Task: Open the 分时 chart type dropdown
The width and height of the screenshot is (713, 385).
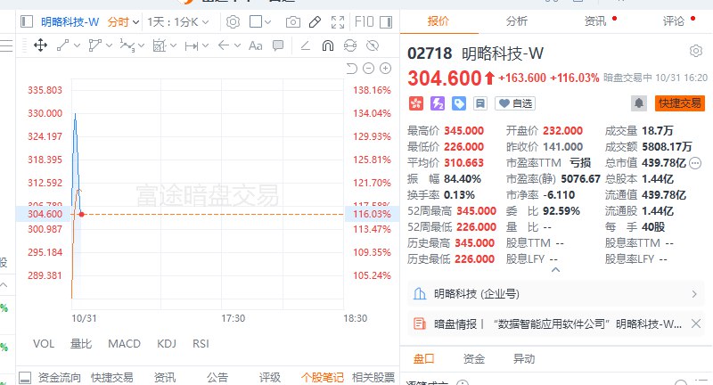Action: click(x=123, y=21)
